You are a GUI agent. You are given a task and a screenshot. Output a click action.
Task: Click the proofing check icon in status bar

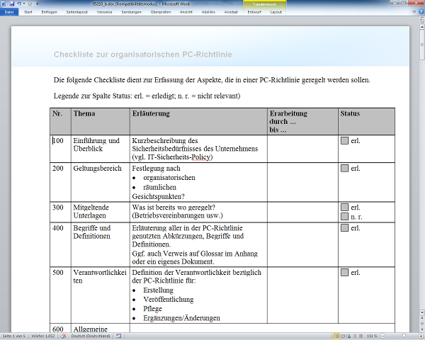click(x=62, y=335)
